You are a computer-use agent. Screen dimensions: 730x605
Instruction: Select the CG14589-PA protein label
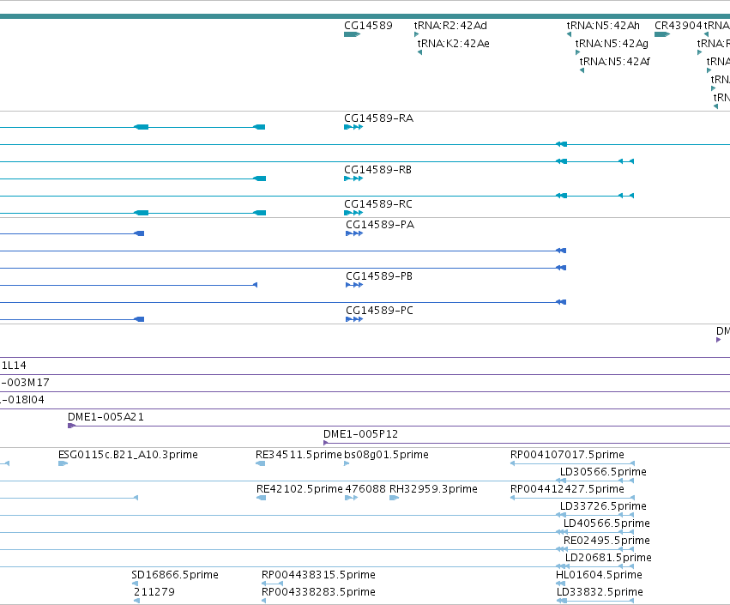point(380,225)
